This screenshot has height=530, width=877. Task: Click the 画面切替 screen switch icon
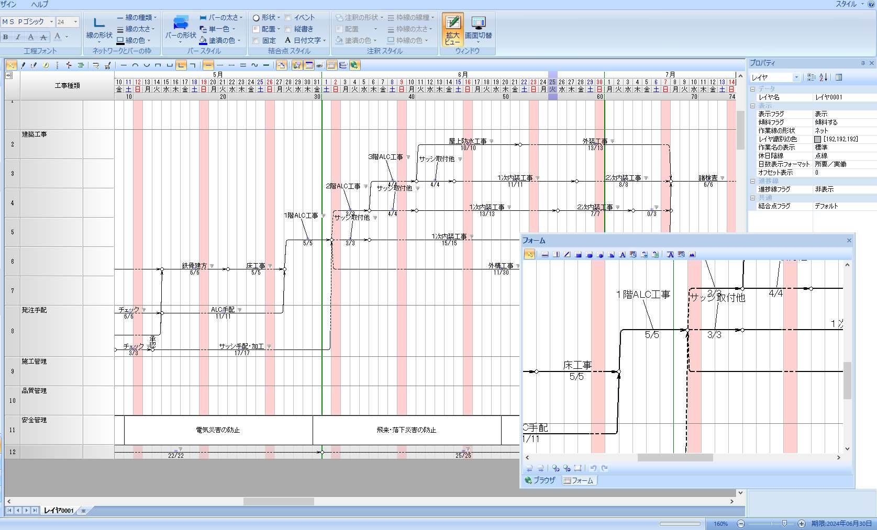pyautogui.click(x=478, y=29)
